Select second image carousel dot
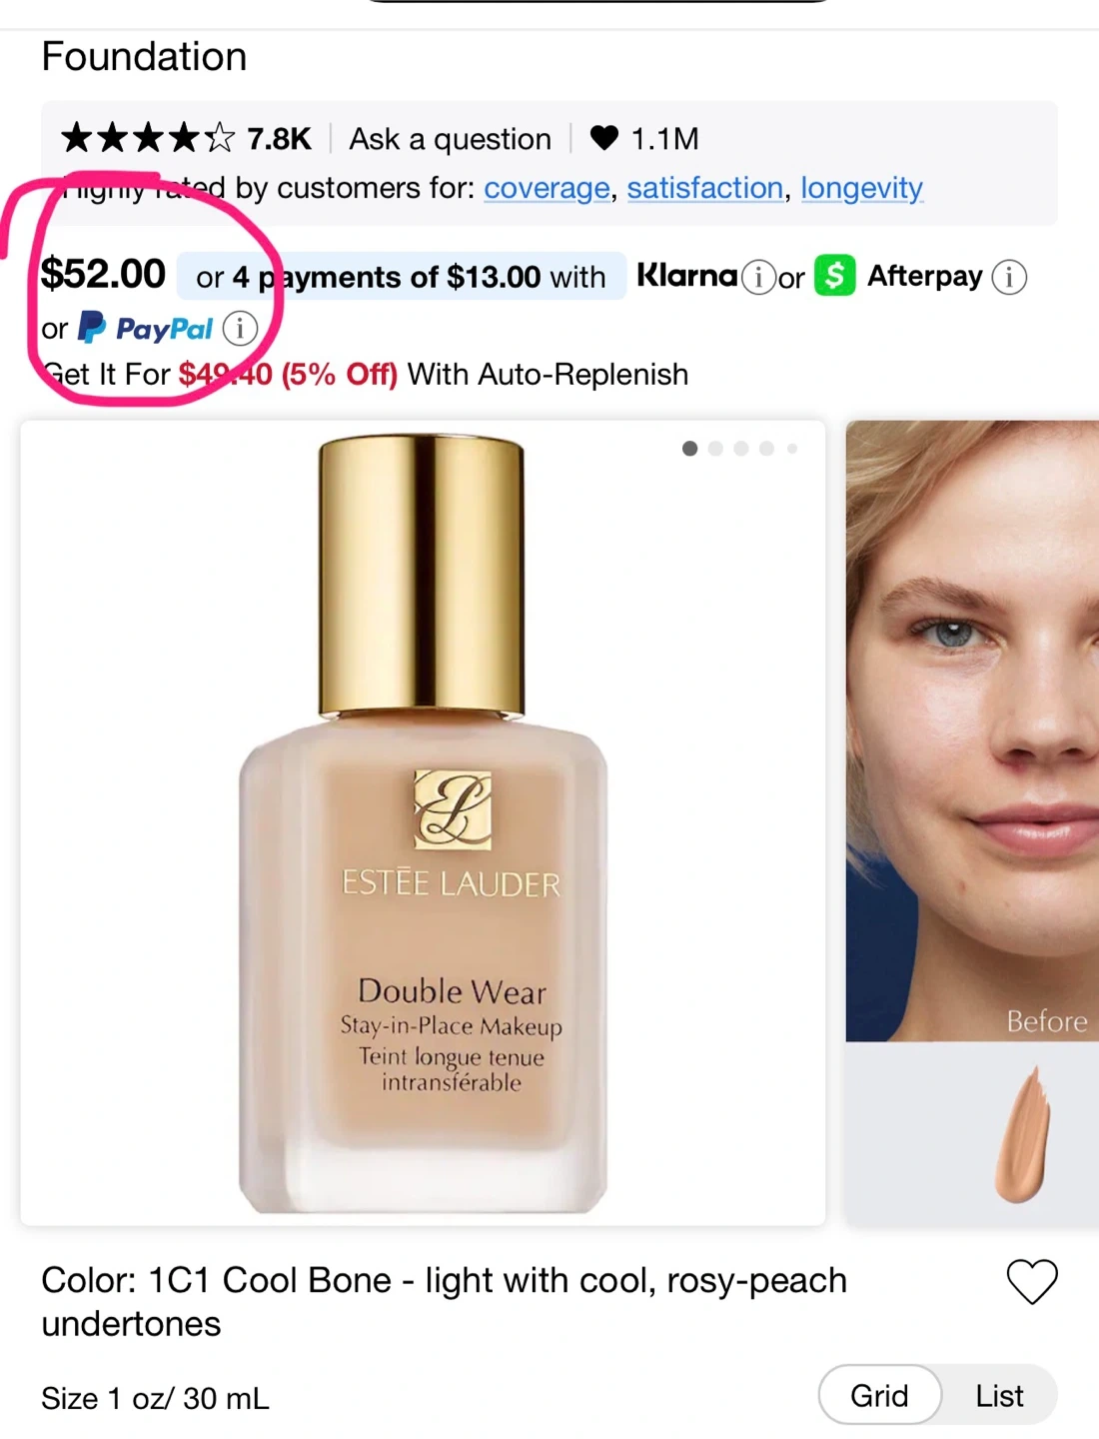Image resolution: width=1099 pixels, height=1439 pixels. click(x=715, y=449)
